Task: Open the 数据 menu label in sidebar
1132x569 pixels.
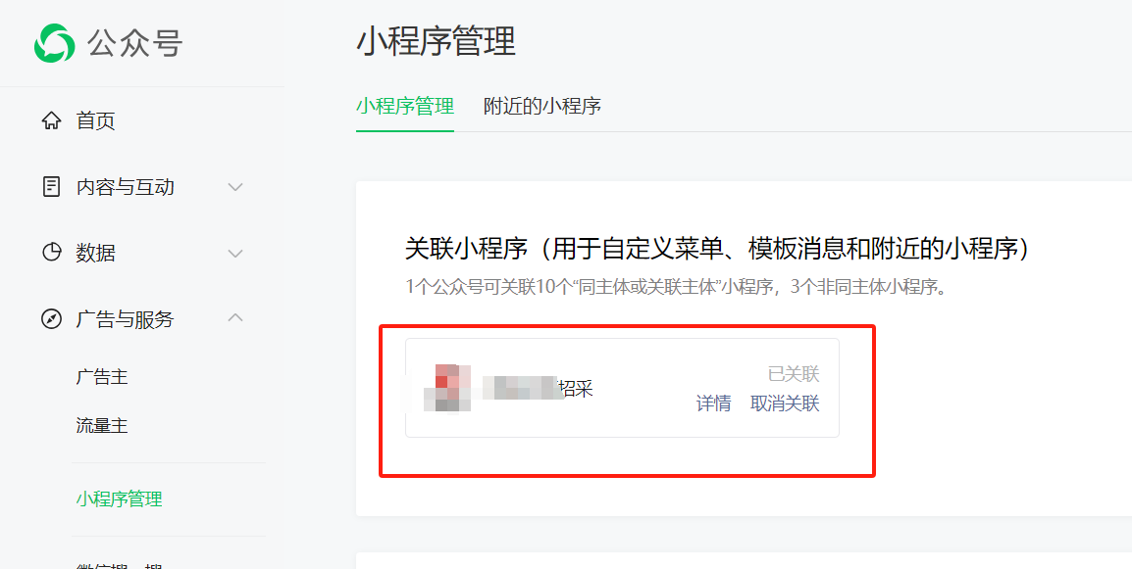Action: [95, 253]
